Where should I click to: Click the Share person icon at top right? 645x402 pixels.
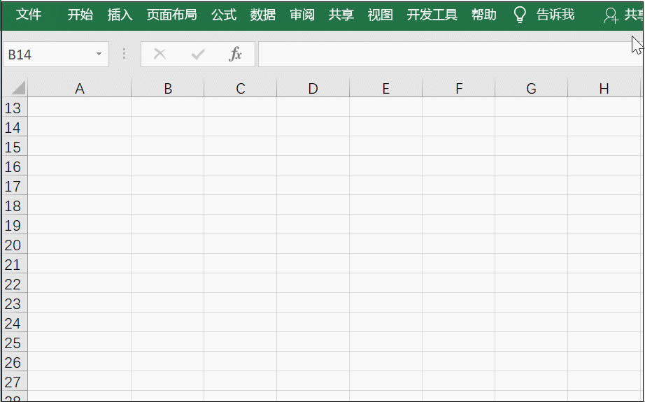[611, 15]
